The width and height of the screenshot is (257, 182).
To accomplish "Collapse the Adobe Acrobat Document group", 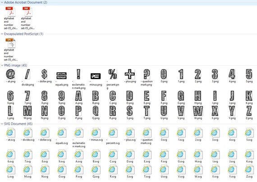I will coord(2,2).
